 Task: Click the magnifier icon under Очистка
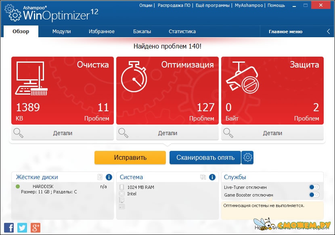tap(18, 133)
